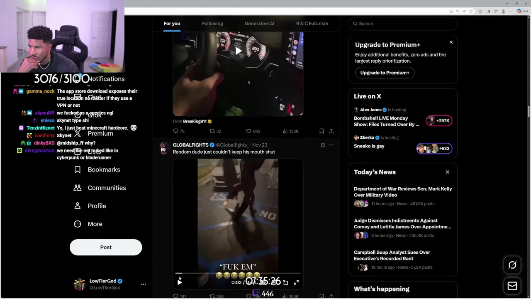Enable picture-in-picture on the fight video
This screenshot has width=531, height=299.
pyautogui.click(x=285, y=282)
